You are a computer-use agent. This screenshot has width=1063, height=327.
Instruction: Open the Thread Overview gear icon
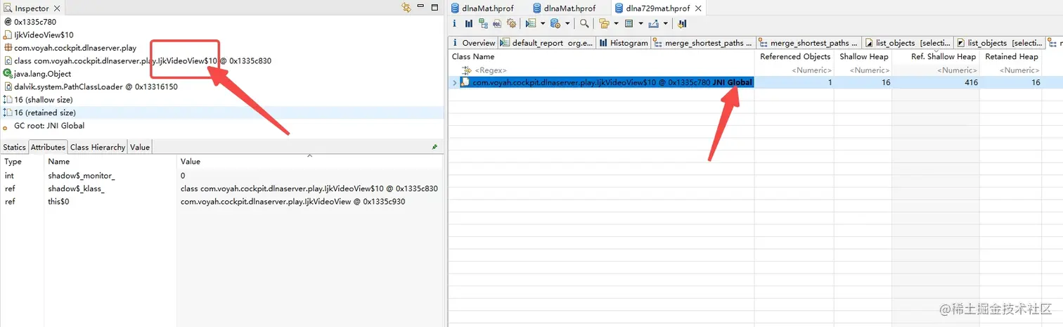pos(511,23)
